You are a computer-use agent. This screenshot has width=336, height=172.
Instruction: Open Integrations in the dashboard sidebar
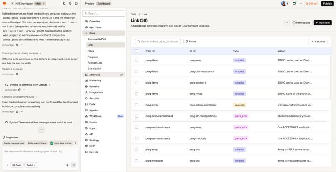click(96, 92)
